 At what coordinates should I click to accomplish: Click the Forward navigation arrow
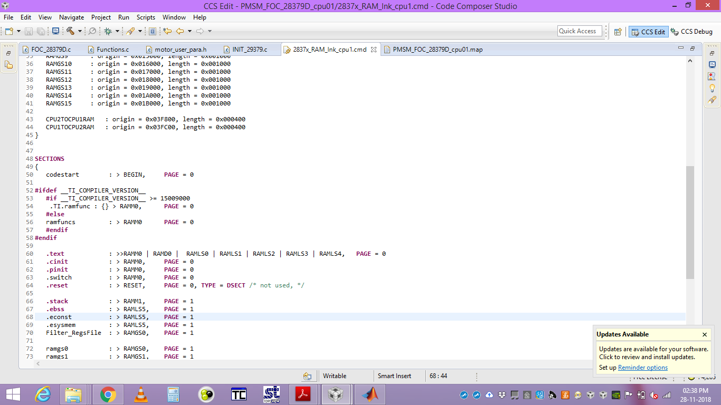click(x=200, y=31)
